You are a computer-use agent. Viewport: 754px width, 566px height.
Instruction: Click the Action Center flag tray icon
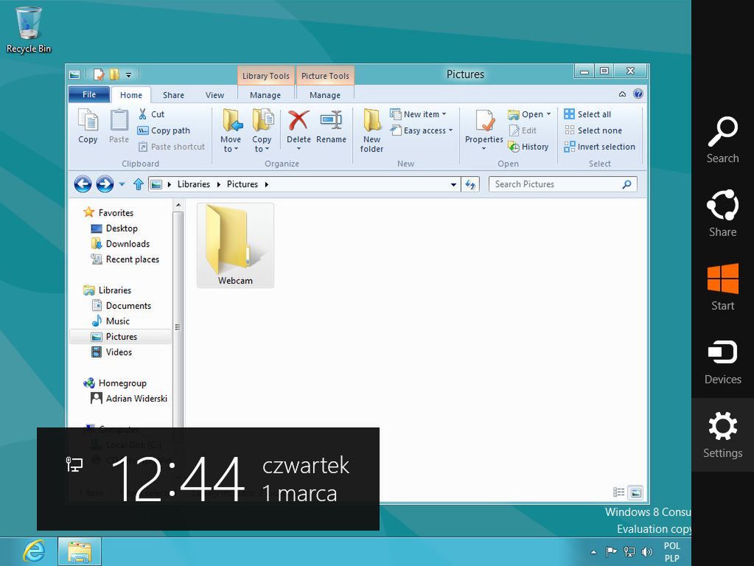611,552
